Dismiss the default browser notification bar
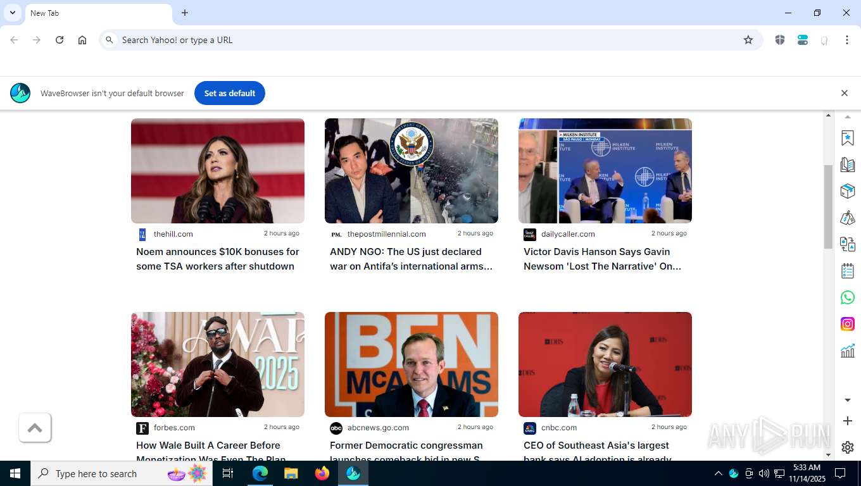The width and height of the screenshot is (861, 486). (x=844, y=93)
